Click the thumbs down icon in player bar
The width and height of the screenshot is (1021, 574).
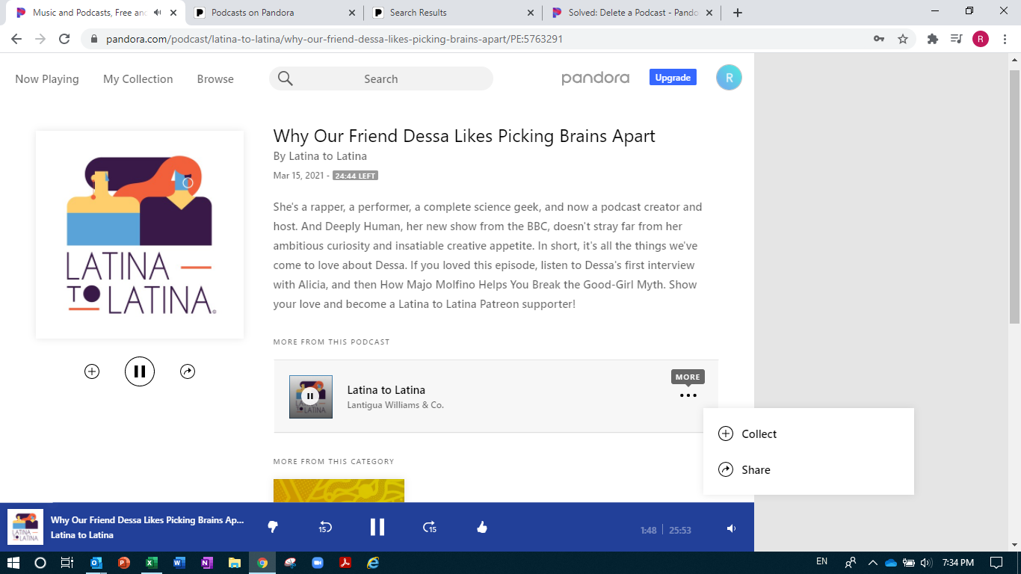click(273, 528)
